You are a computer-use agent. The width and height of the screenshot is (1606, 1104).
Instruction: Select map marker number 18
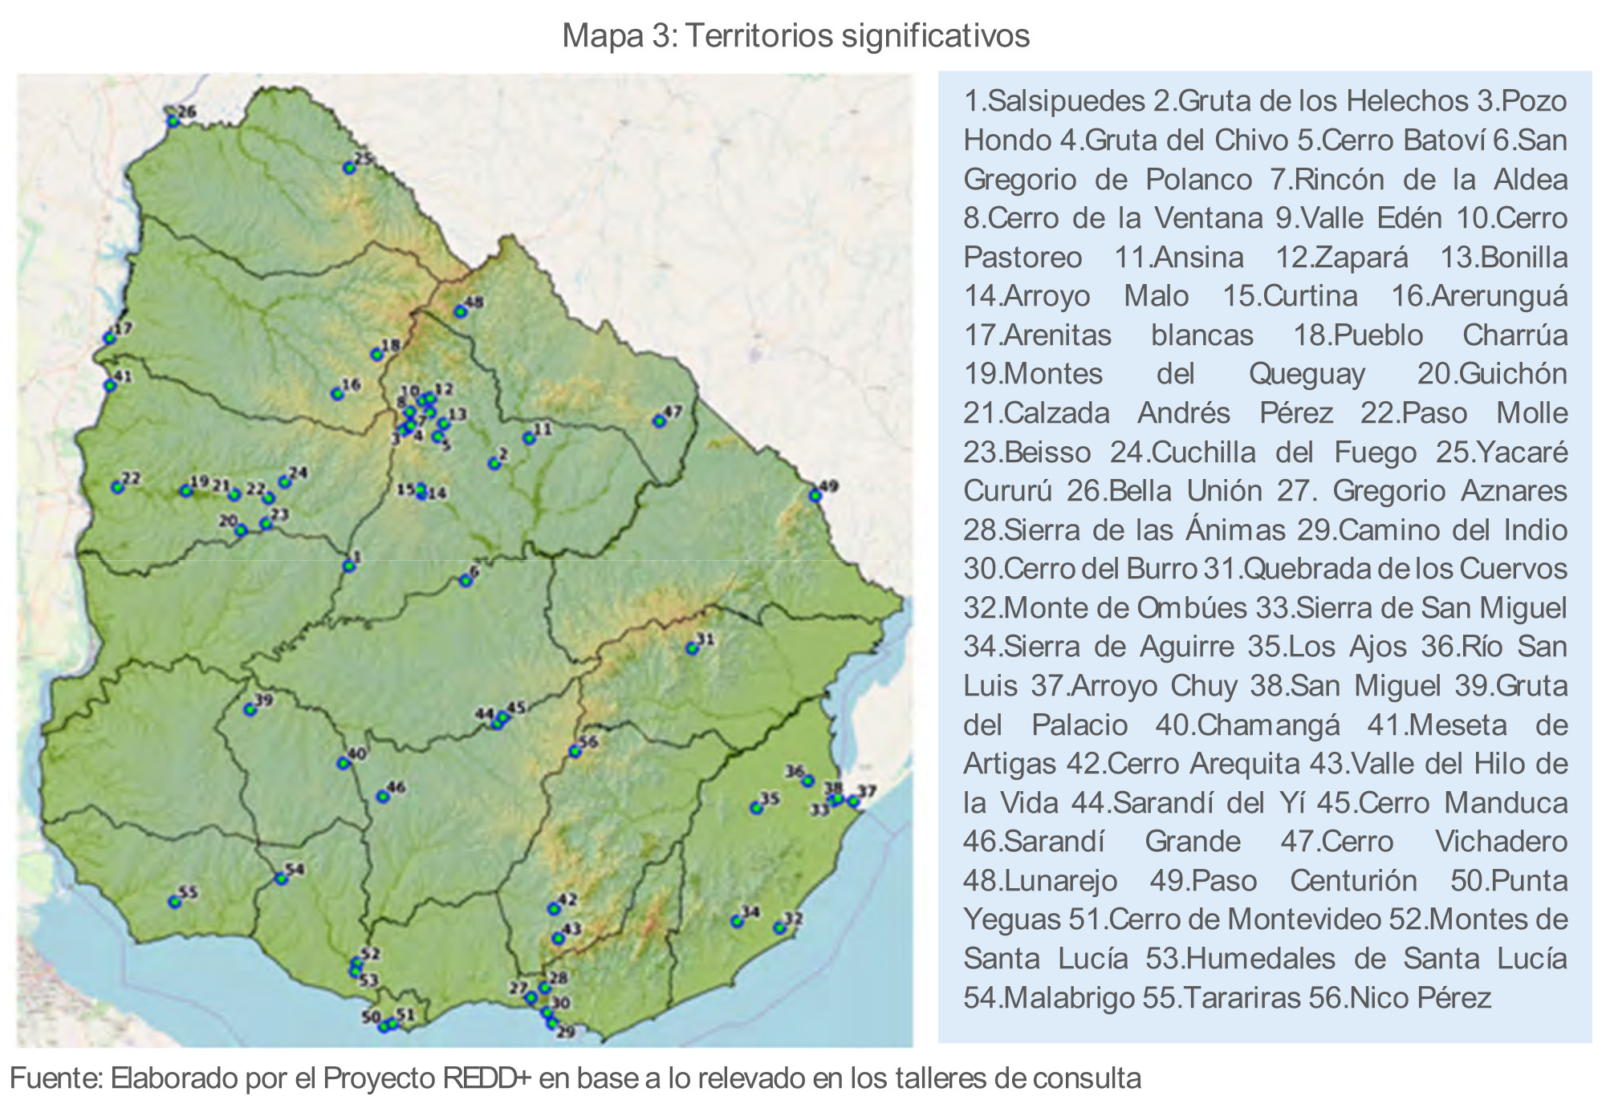(x=376, y=355)
